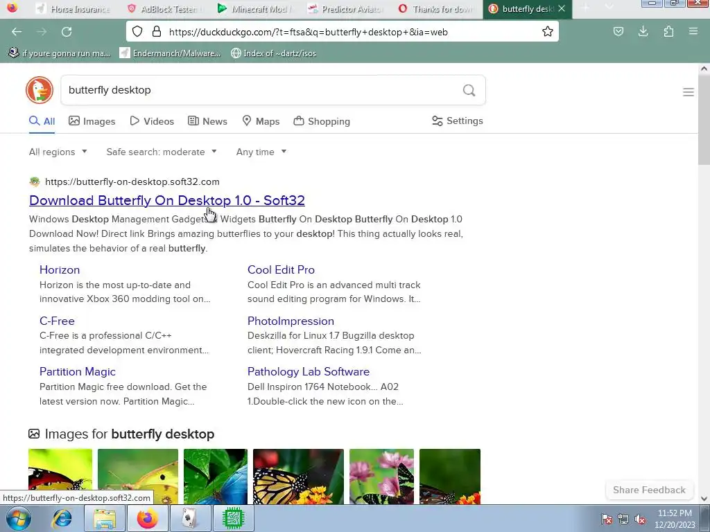Click the Firefox taskbar icon
The width and height of the screenshot is (710, 532).
point(148,518)
